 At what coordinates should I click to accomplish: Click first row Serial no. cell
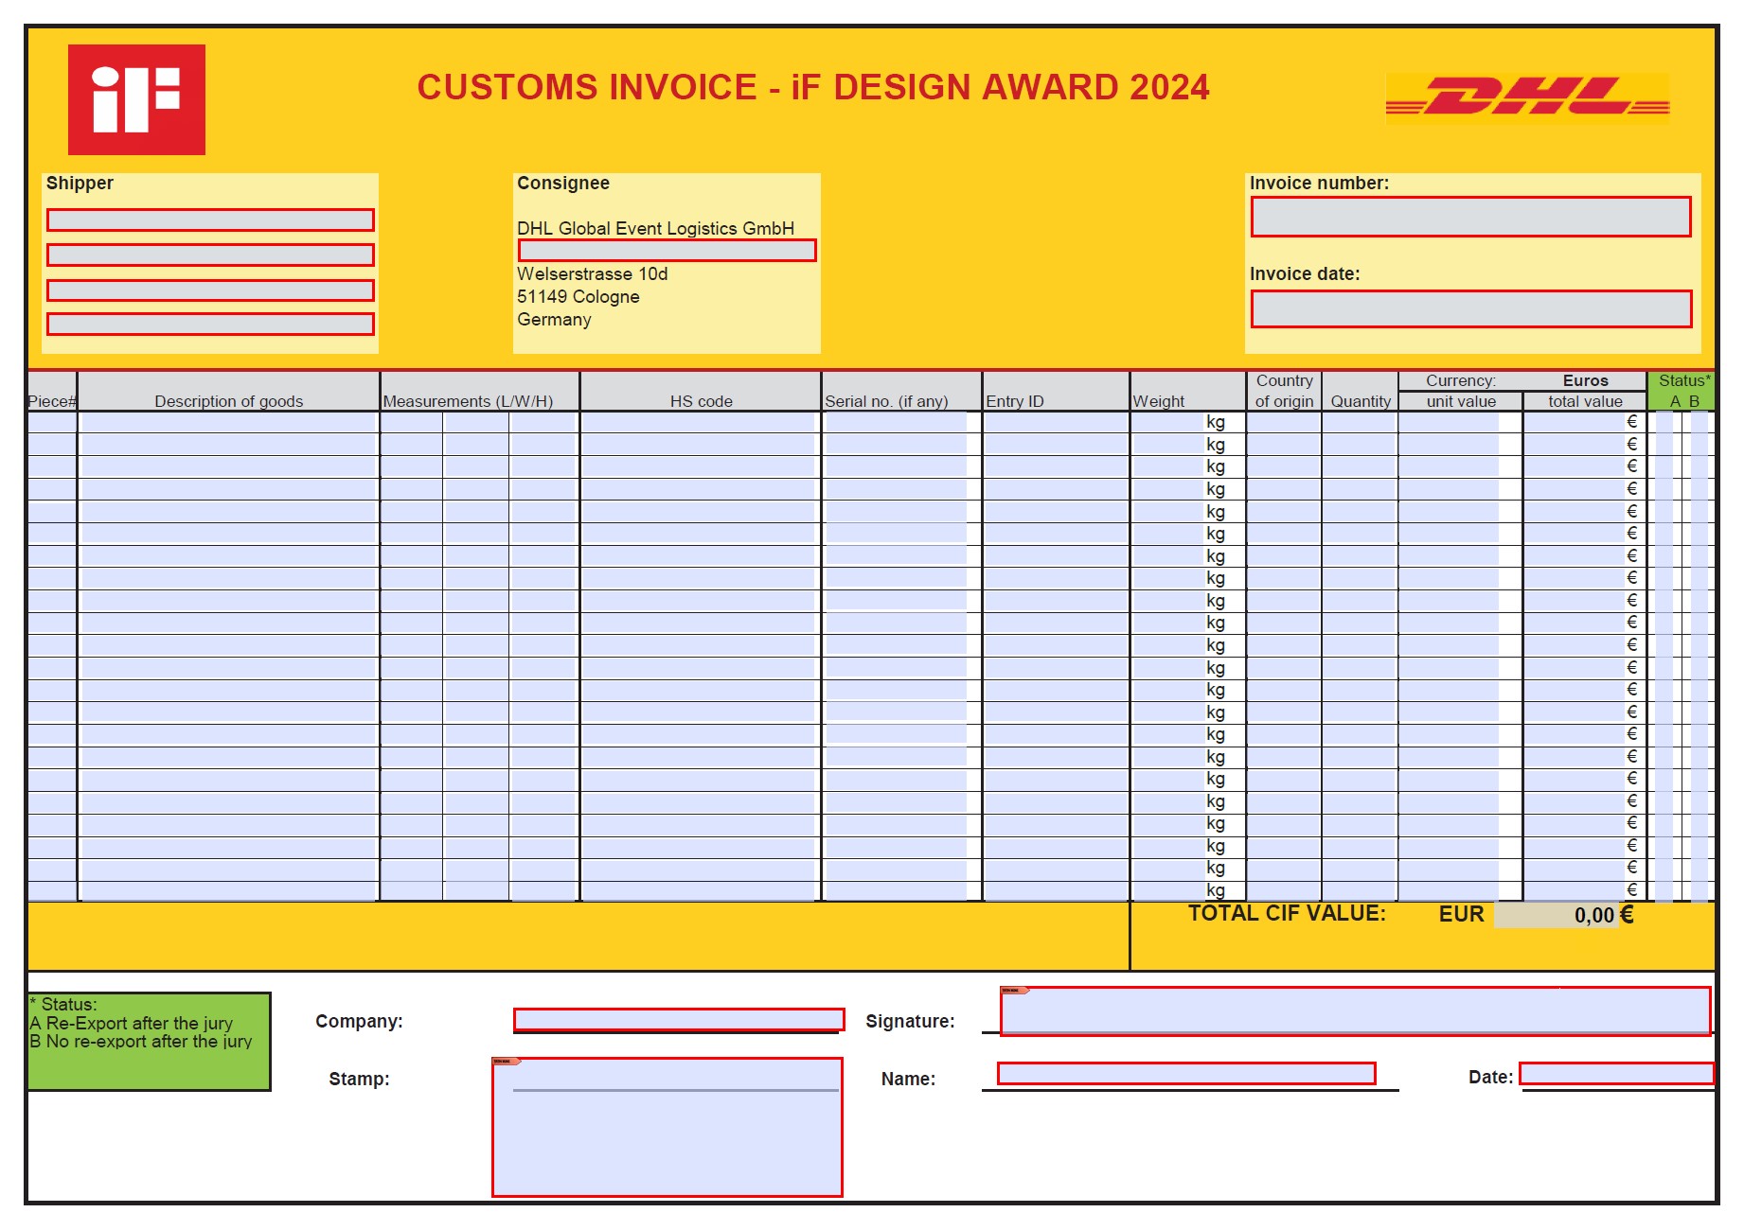click(x=896, y=422)
